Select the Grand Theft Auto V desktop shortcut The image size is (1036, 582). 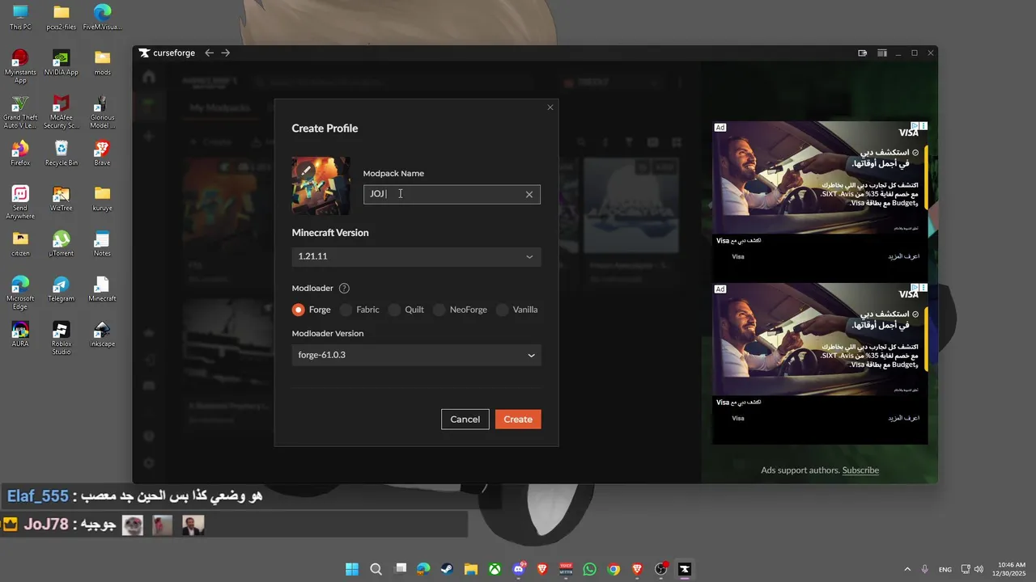pyautogui.click(x=20, y=112)
